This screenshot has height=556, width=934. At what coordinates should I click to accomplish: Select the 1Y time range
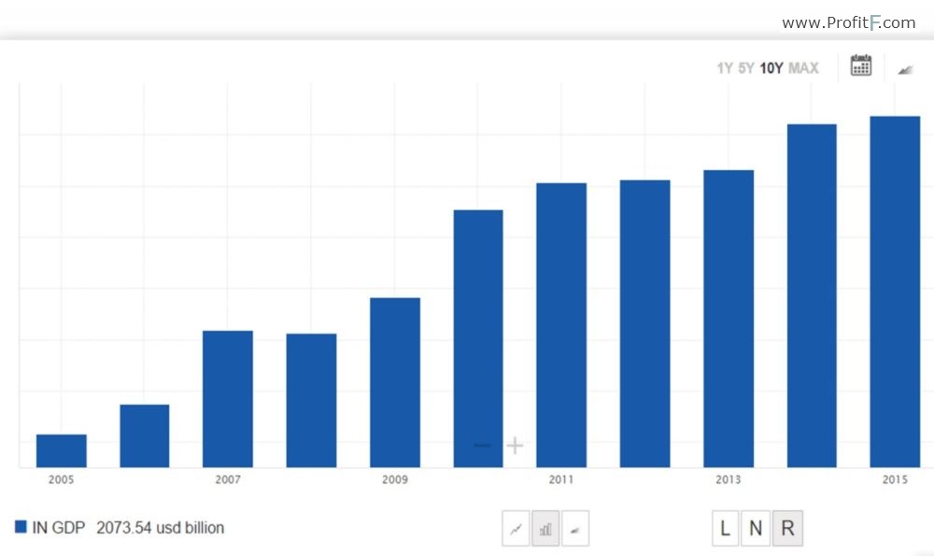[x=725, y=68]
